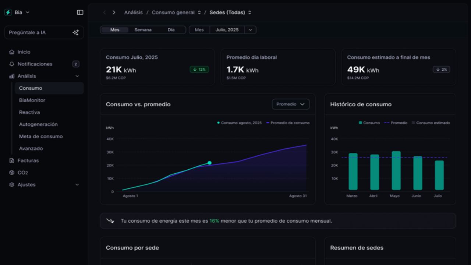Open the Julio, 2025 date picker dropdown

(x=250, y=30)
